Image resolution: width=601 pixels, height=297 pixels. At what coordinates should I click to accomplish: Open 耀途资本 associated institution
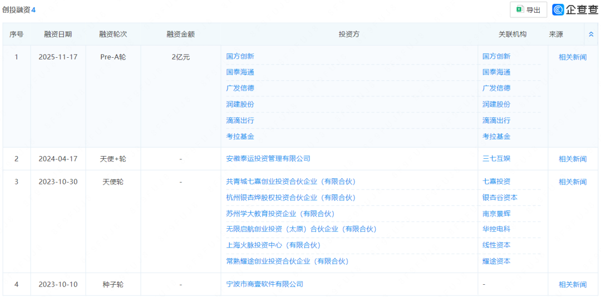[496, 261]
